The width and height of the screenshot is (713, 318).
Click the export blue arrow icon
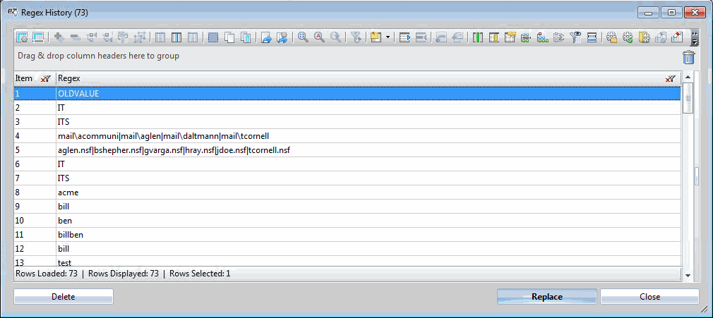265,37
